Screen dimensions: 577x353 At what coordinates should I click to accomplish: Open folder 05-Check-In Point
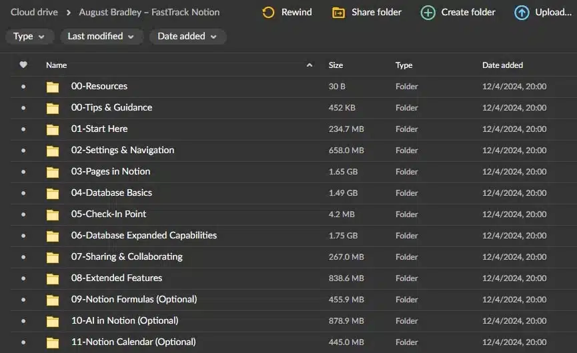tap(109, 214)
